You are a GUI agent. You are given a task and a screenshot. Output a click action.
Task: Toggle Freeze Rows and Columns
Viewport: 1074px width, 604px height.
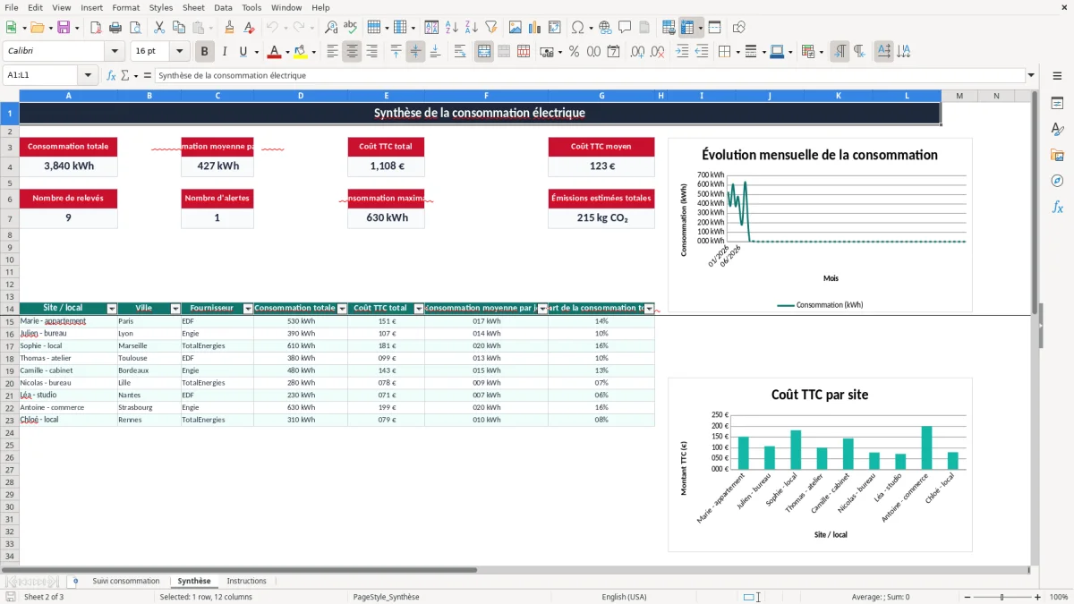click(x=687, y=28)
